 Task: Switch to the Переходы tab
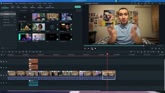[25, 7]
